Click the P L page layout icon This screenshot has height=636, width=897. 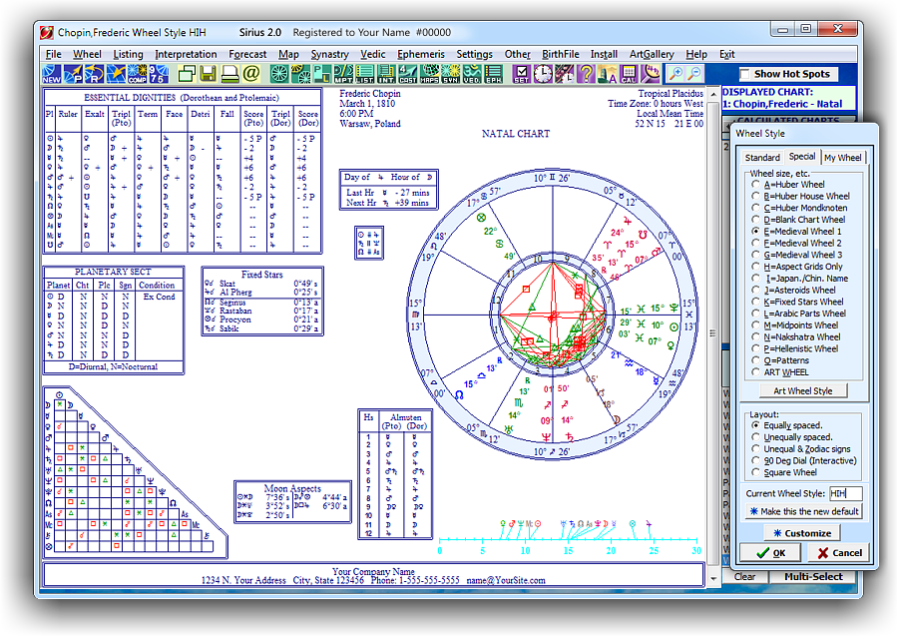point(322,74)
